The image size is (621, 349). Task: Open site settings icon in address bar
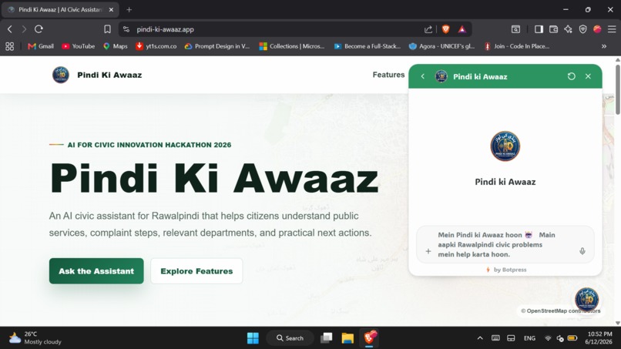point(126,29)
